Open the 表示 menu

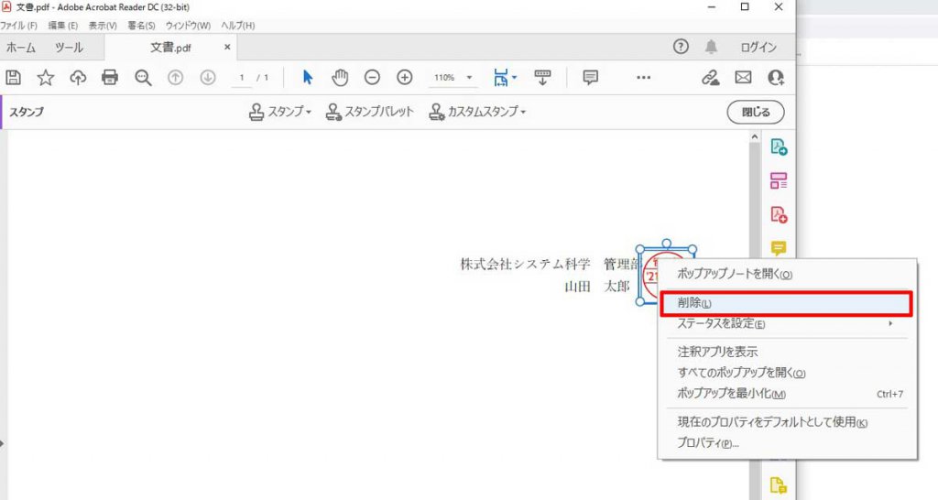[x=103, y=26]
